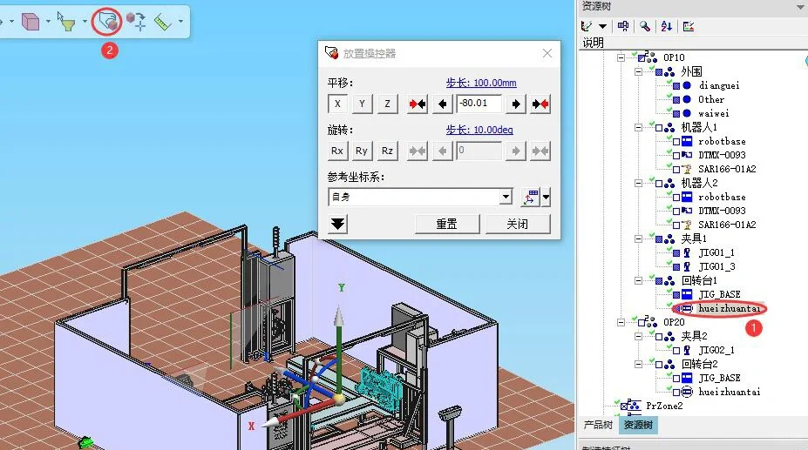The width and height of the screenshot is (808, 450).
Task: Click the 外围 group icon
Action: [669, 71]
